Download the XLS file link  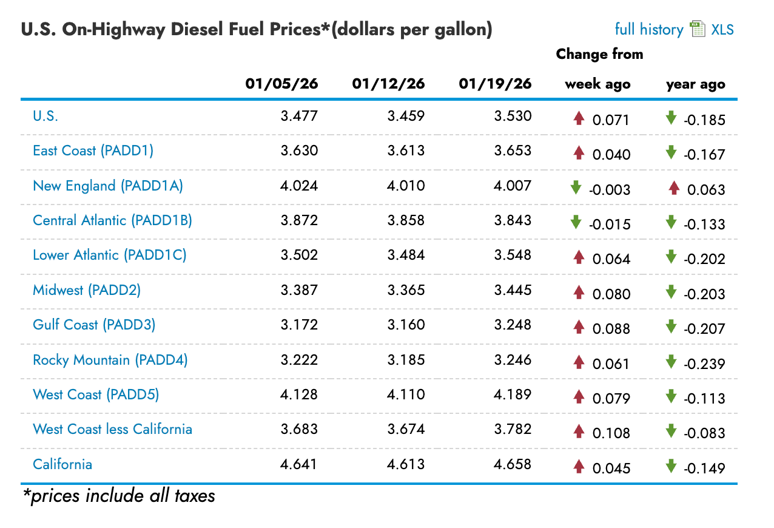[x=722, y=29]
